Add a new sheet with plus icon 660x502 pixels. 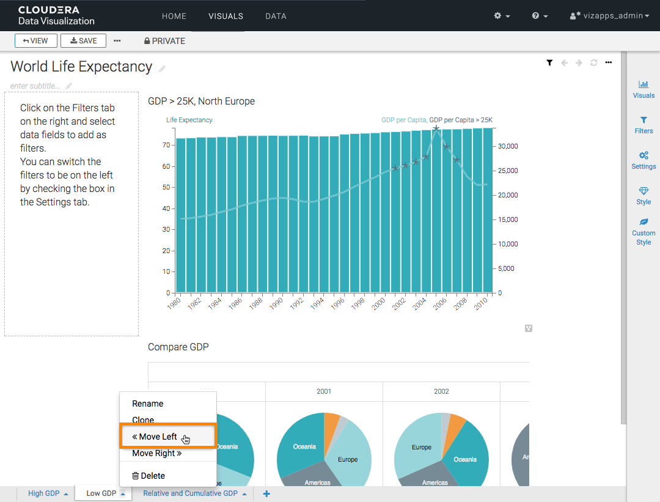click(266, 494)
